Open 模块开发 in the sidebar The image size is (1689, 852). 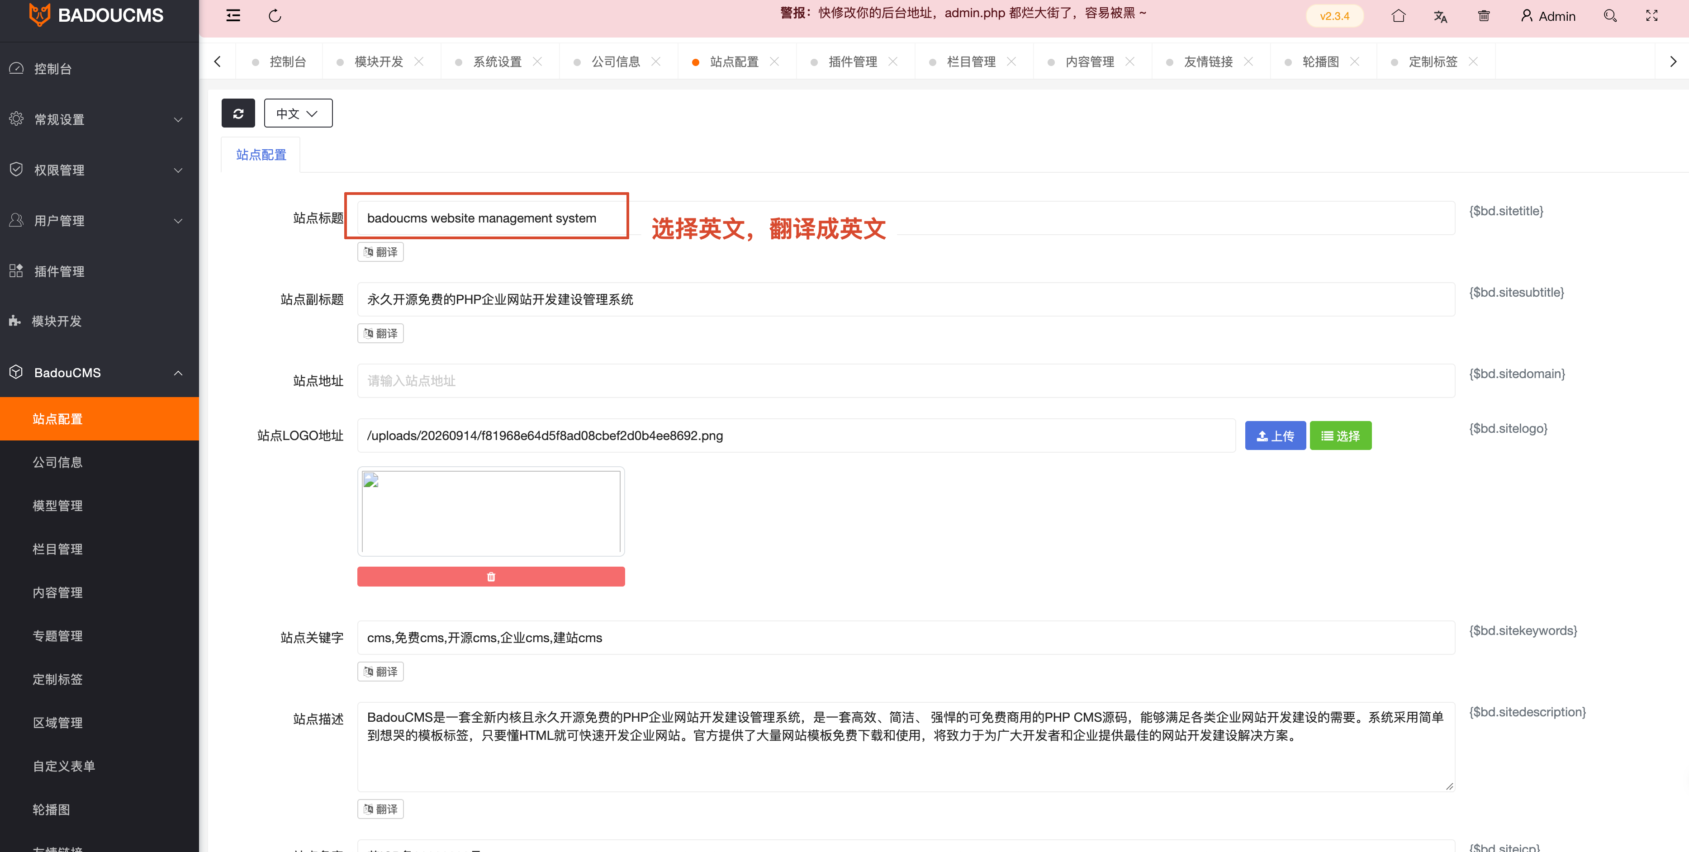pos(100,321)
